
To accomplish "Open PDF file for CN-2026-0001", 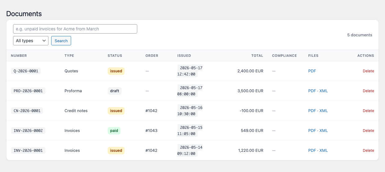I will pos(312,111).
